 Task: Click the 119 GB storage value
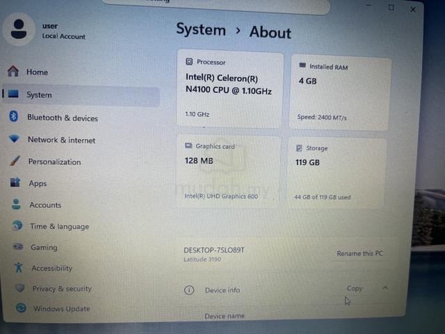point(307,162)
